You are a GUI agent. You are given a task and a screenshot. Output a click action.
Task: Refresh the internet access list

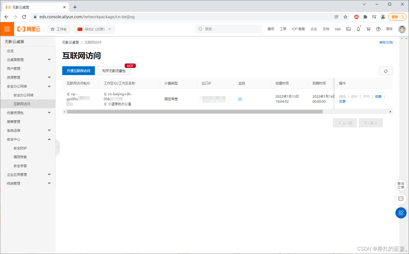pyautogui.click(x=385, y=71)
